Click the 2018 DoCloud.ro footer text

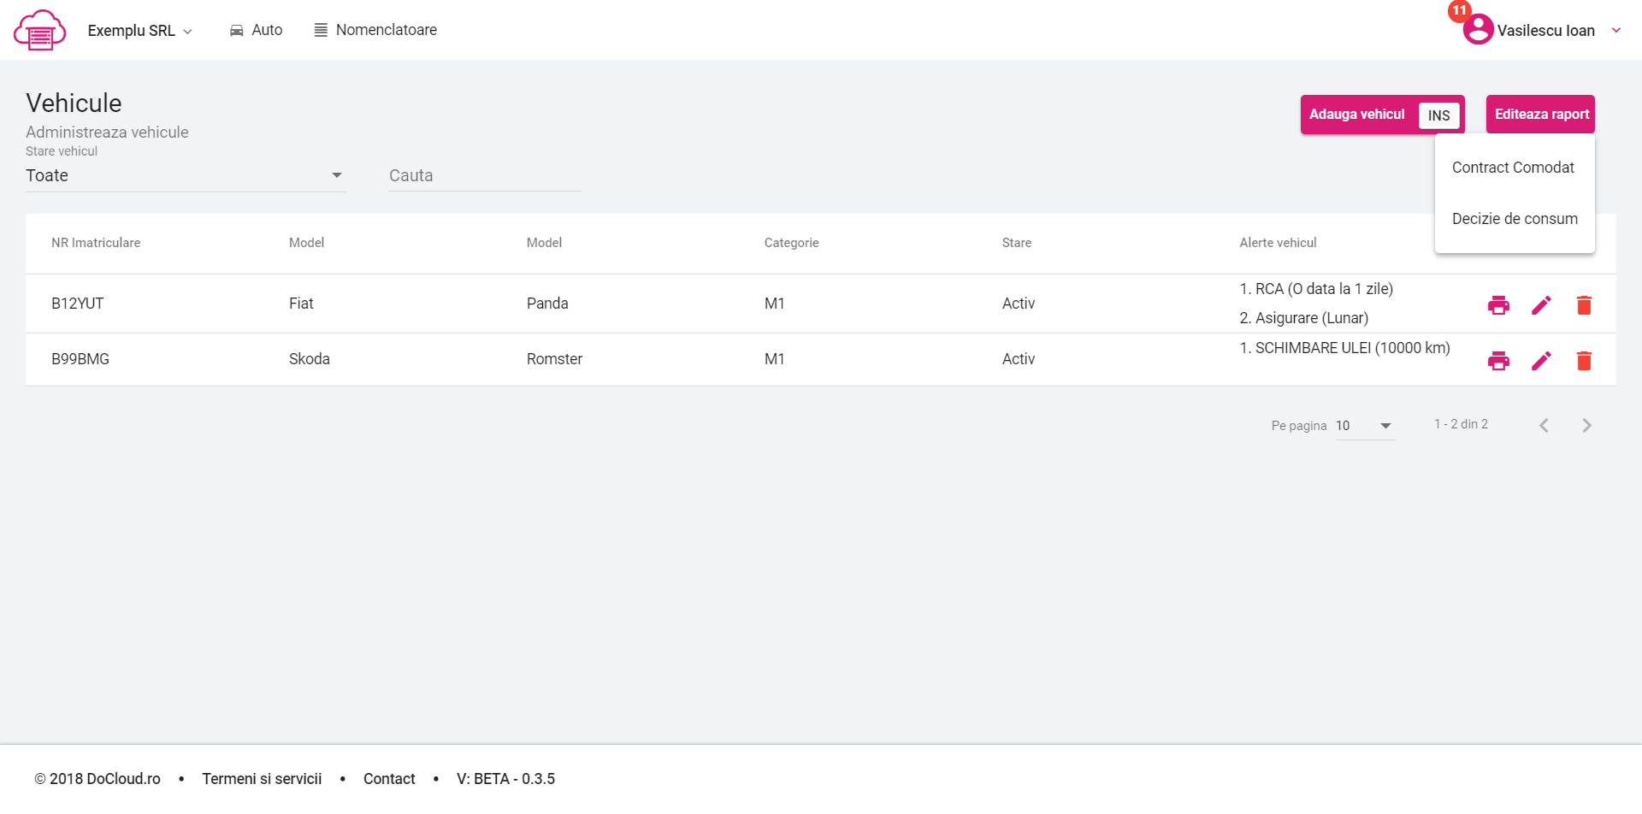(x=97, y=779)
